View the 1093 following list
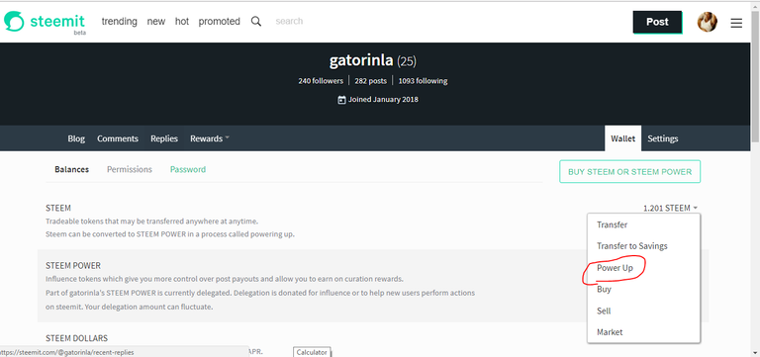This screenshot has height=357, width=760. [x=423, y=81]
